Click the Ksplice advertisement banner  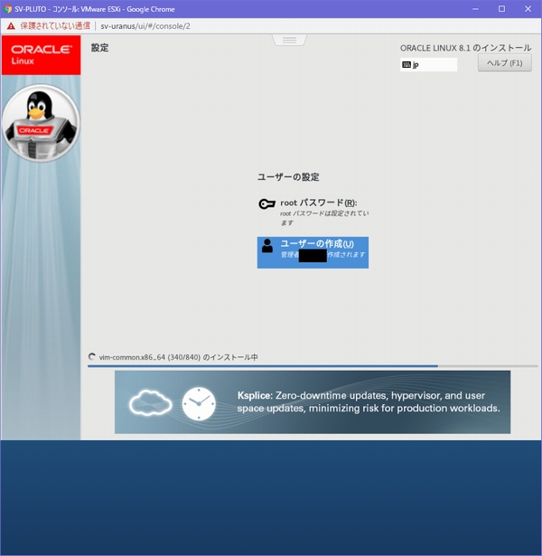313,402
